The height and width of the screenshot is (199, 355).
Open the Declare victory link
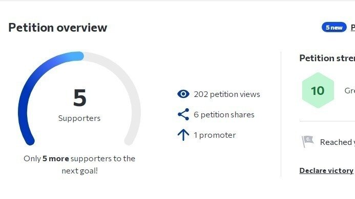pyautogui.click(x=326, y=170)
